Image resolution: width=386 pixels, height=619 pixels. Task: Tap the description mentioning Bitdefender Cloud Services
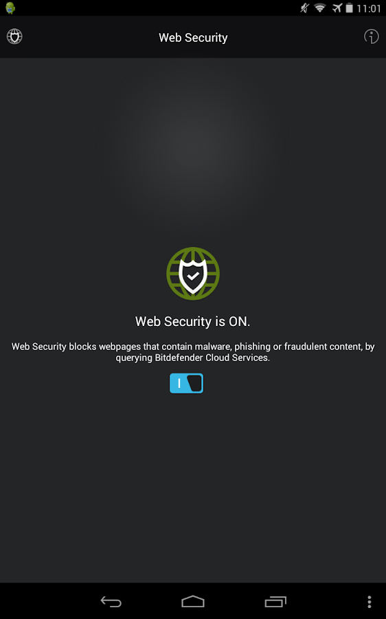coord(193,351)
